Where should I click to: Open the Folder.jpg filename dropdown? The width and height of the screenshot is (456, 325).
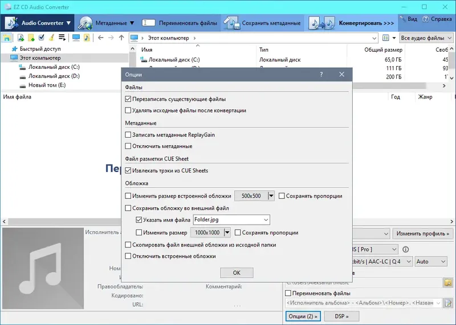point(266,220)
